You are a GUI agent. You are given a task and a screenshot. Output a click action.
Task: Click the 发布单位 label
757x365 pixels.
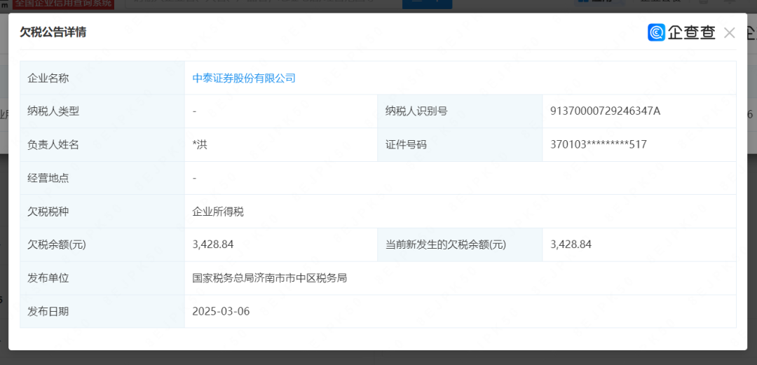coord(48,278)
